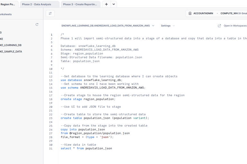Viewport: 247px width, 164px height.
Task: Select KE_SAMPLE_DATA in database tree
Action: 11,52
